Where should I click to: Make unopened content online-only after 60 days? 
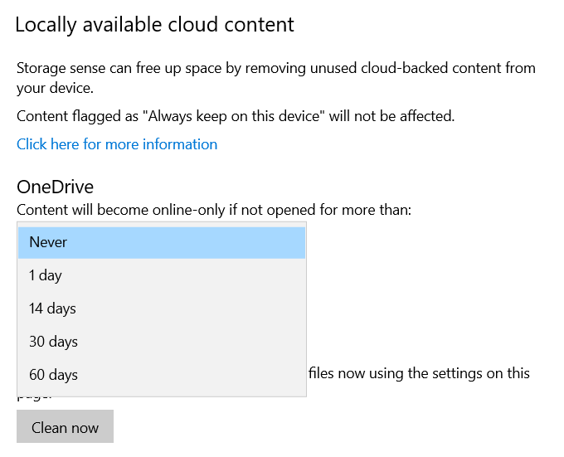pyautogui.click(x=162, y=375)
